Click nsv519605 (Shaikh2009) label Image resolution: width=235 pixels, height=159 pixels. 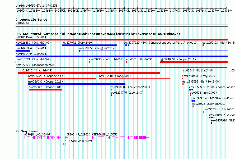coord(35,70)
